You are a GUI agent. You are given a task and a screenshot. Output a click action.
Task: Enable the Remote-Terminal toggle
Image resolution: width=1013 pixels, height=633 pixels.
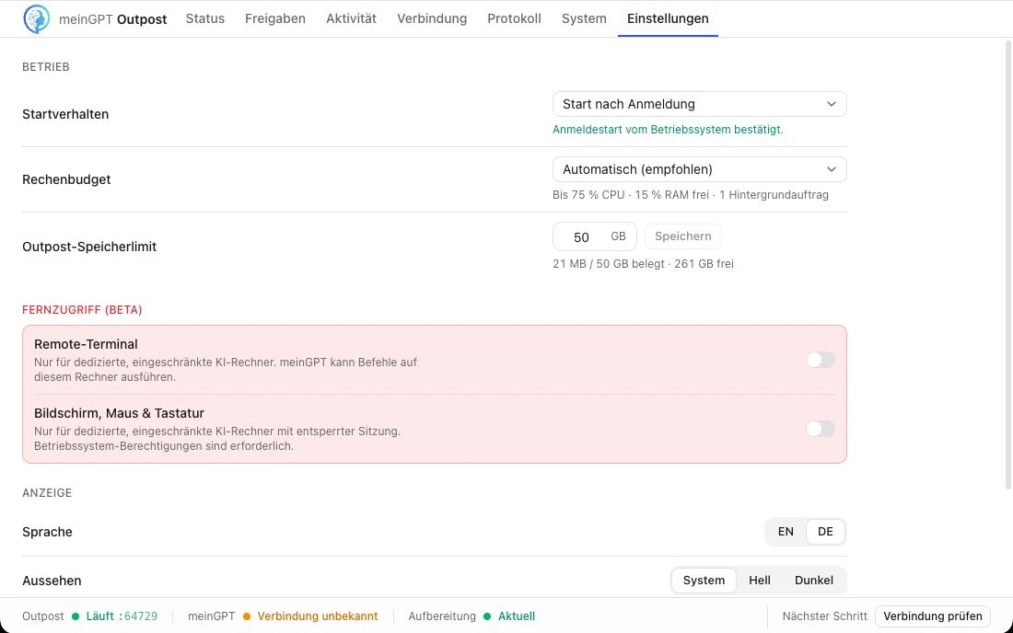point(820,360)
